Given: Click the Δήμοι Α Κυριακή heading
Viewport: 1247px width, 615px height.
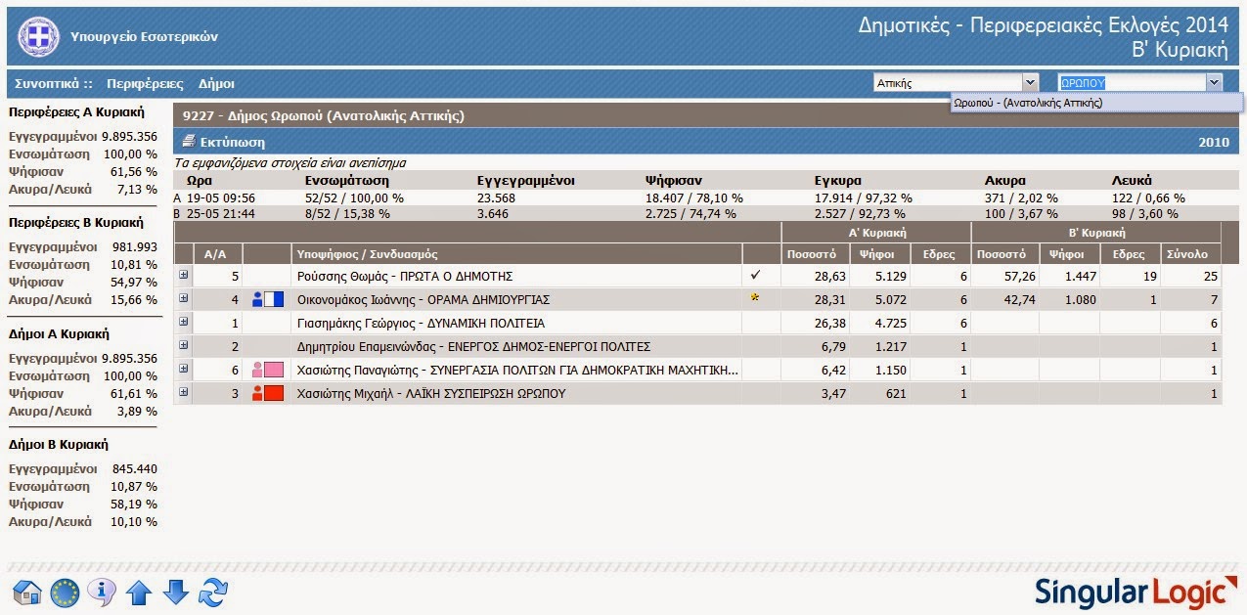Looking at the screenshot, I should [x=61, y=332].
